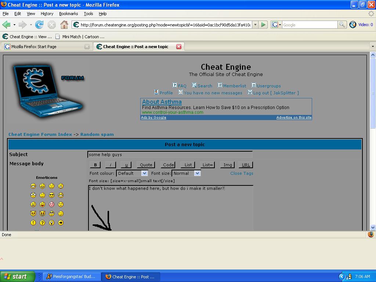The height and width of the screenshot is (282, 376).
Task: Click the Code BBCode button
Action: (x=168, y=165)
